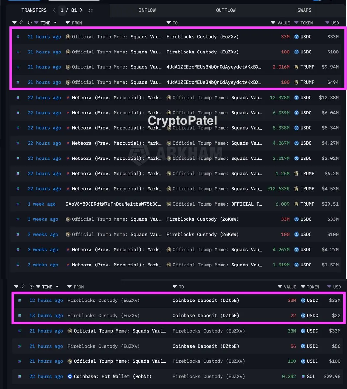Click the chain link icon in the second table header
This screenshot has width=347, height=389.
click(x=22, y=287)
